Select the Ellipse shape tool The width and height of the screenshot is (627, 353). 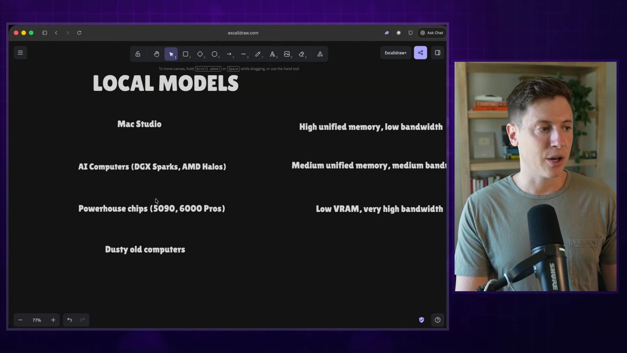215,54
